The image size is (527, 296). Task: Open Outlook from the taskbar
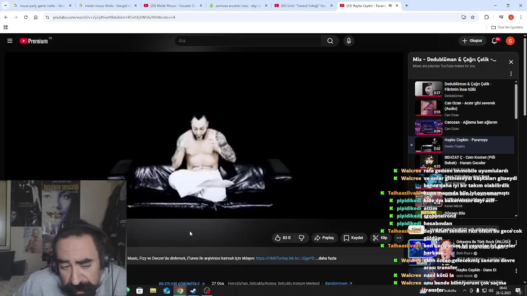tap(166, 291)
